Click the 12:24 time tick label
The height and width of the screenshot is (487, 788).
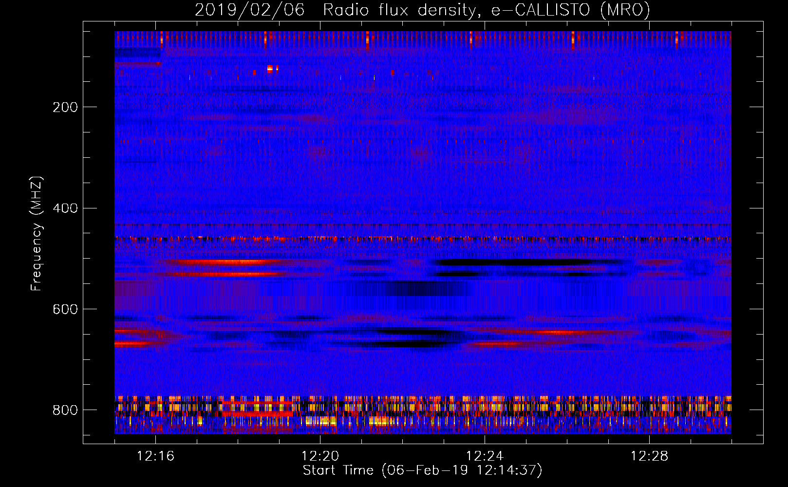click(485, 456)
